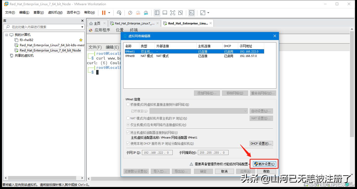Send Ctrl+Alt+Del to the virtual machine
The width and height of the screenshot is (357, 189).
coord(119,12)
